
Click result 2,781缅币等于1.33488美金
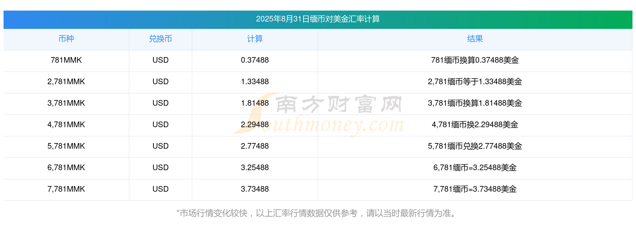[475, 82]
